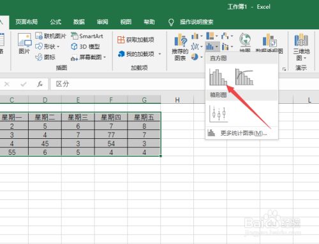Open the pie chart dropdown arrow
Image resolution: width=319 pixels, height=244 pixels.
[x=202, y=57]
